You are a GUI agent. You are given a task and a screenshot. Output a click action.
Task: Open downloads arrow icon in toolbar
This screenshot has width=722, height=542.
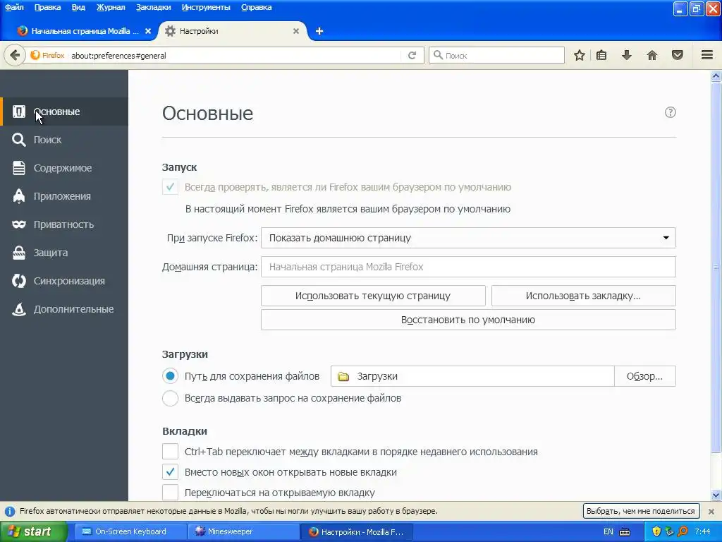[626, 55]
